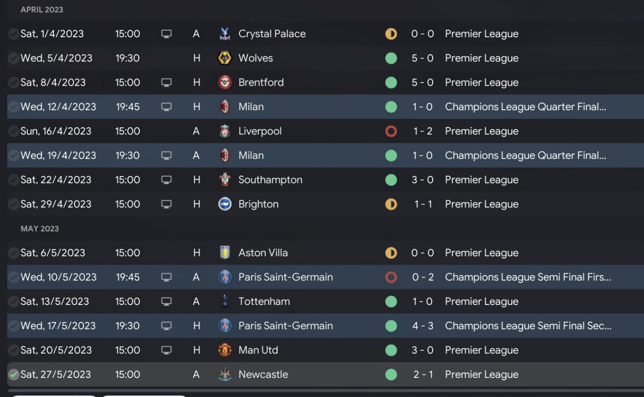Toggle the check circle beside Sat, 1/4/2023
The height and width of the screenshot is (397, 644).
(14, 34)
